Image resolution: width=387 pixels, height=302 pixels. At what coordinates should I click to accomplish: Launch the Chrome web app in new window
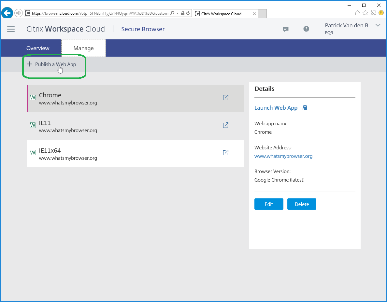click(x=225, y=97)
